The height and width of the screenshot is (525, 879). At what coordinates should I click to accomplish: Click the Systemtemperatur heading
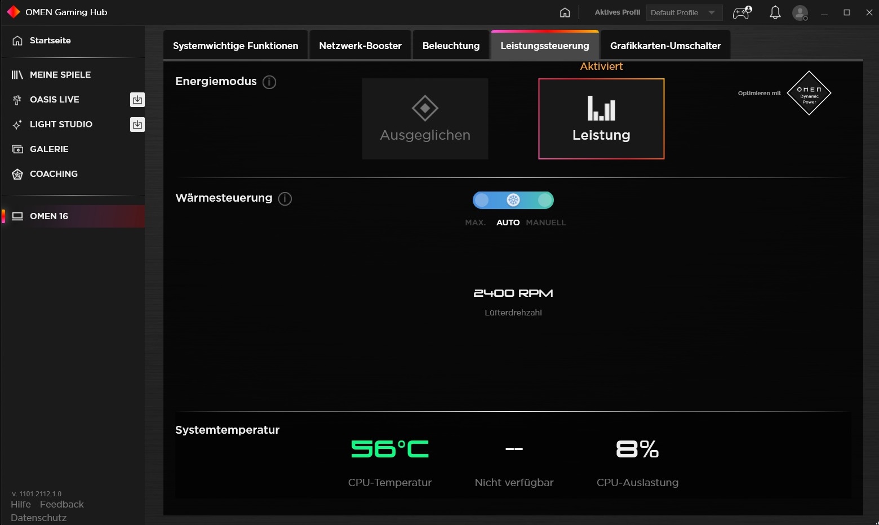228,430
